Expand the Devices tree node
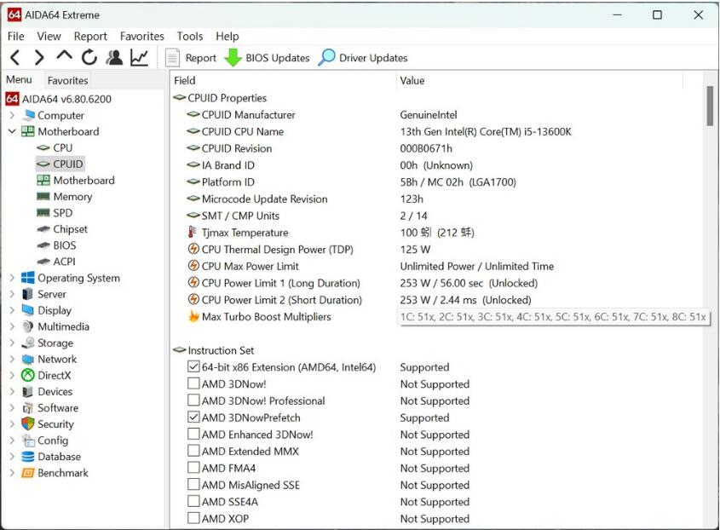Image resolution: width=720 pixels, height=530 pixels. point(12,391)
